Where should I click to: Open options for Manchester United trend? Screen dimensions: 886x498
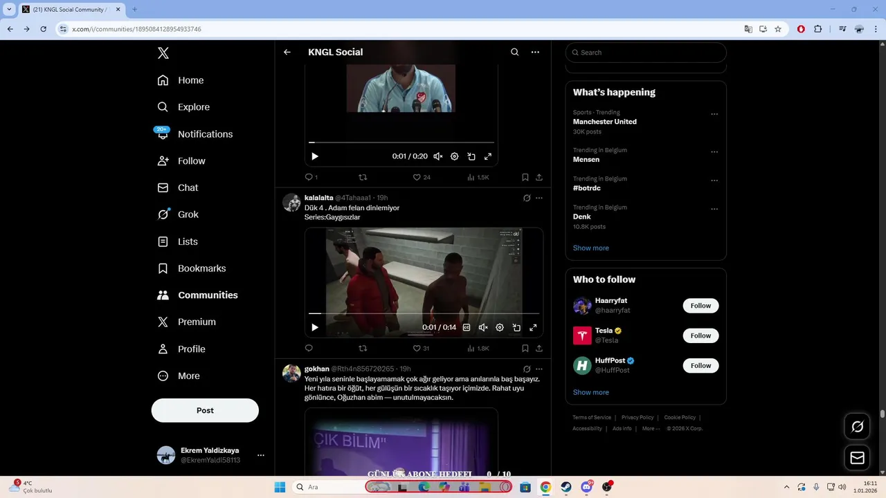pyautogui.click(x=714, y=114)
